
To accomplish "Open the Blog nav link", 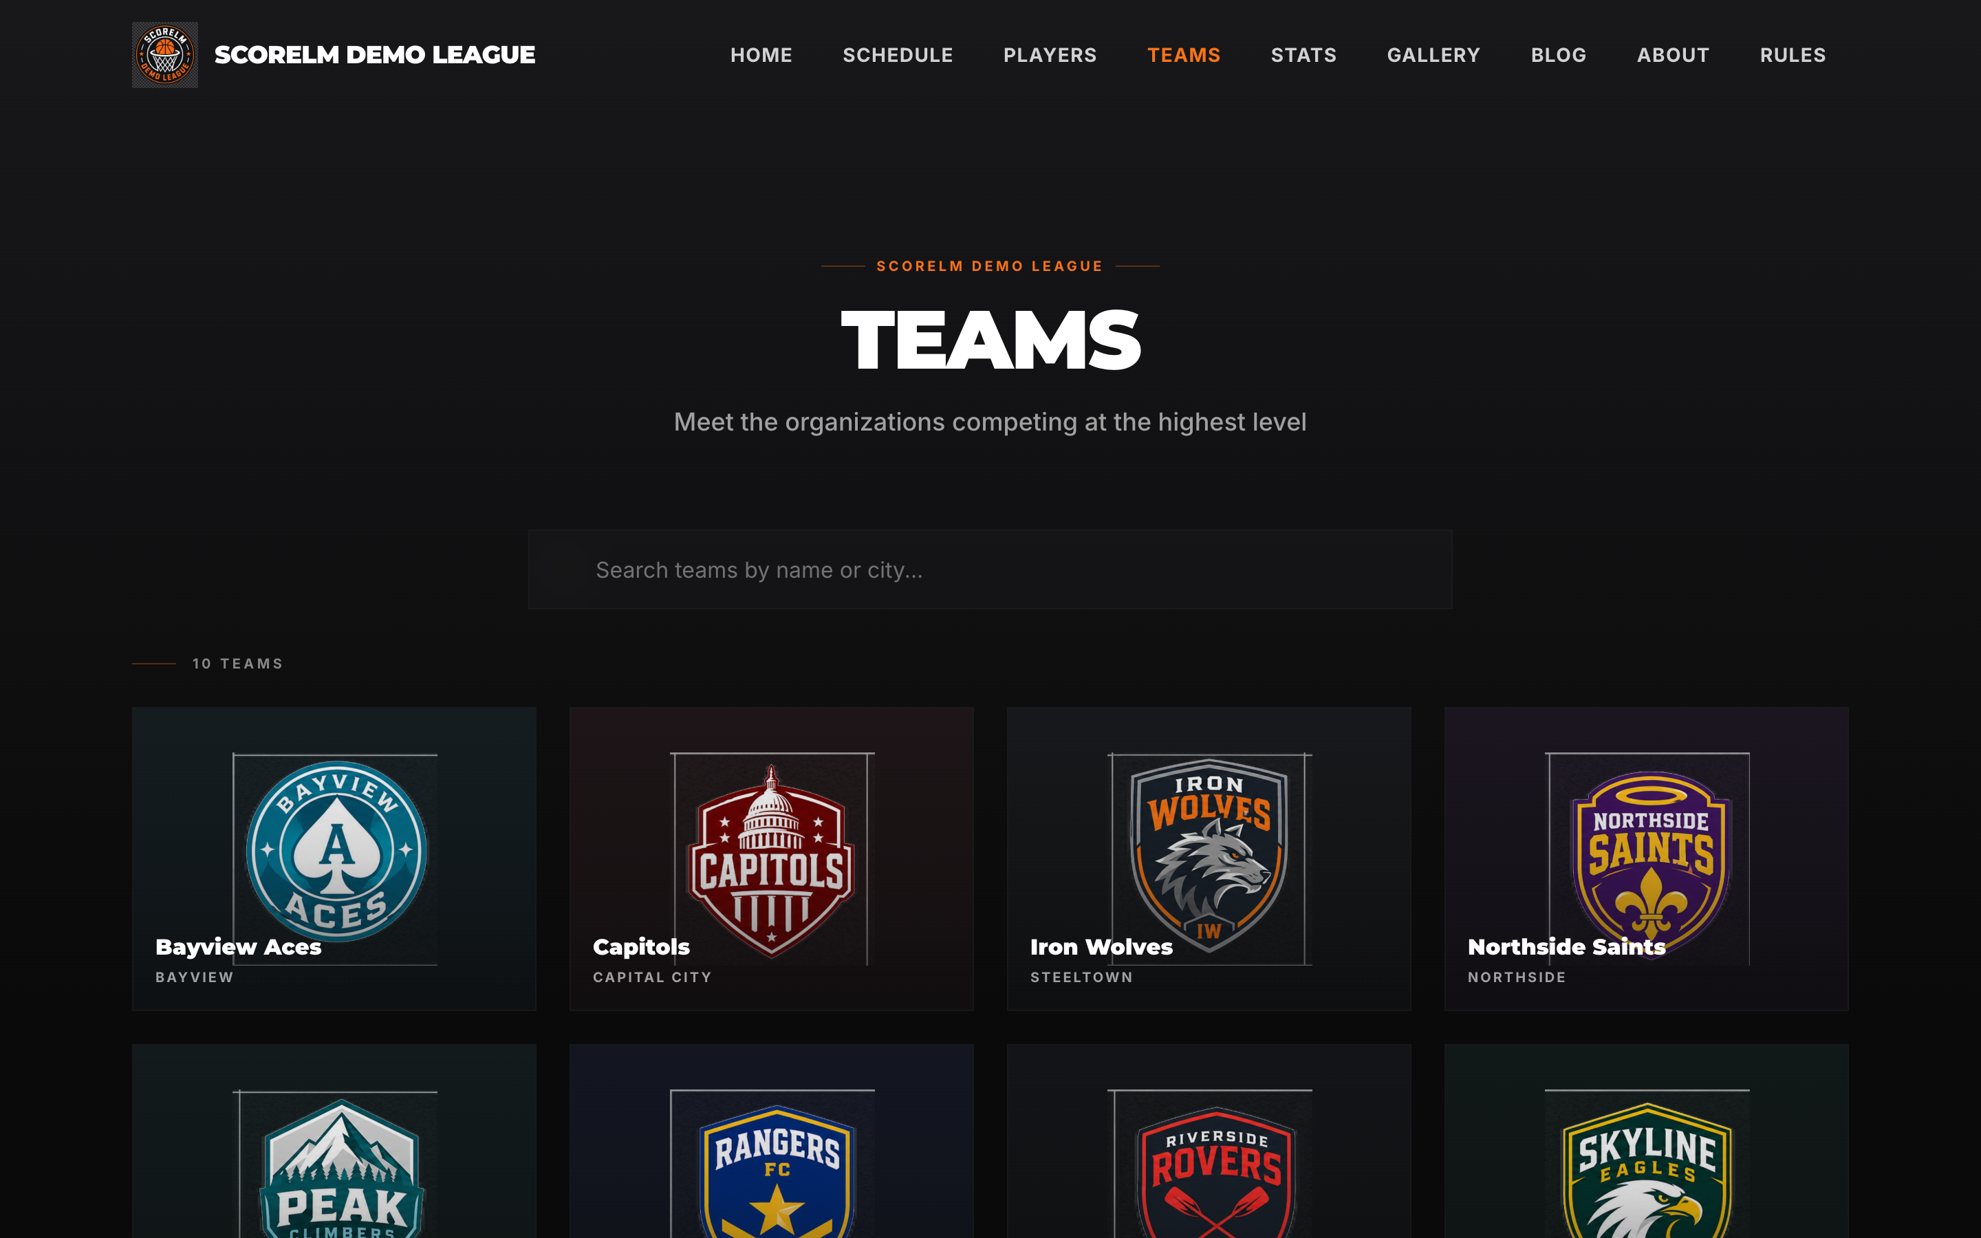I will click(x=1559, y=55).
